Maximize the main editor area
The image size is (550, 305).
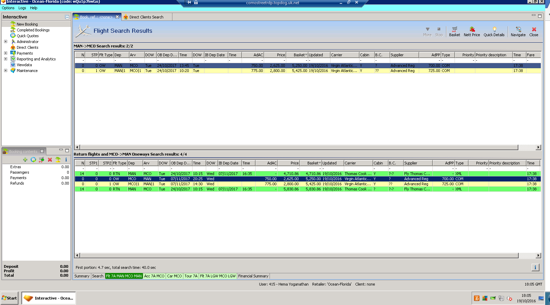pos(540,16)
